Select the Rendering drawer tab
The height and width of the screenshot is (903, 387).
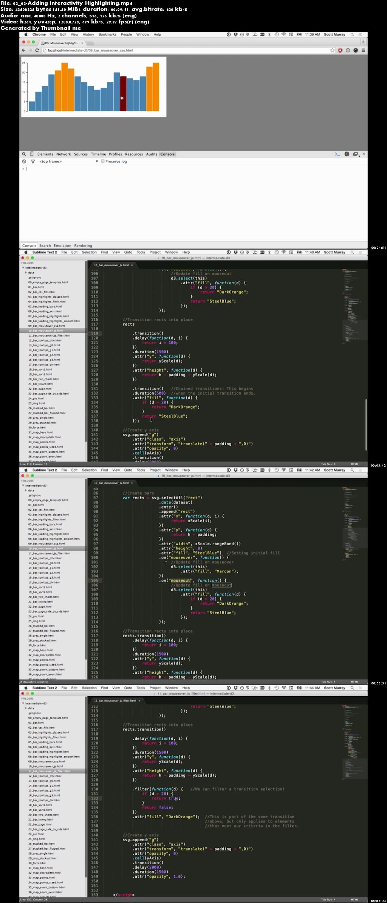[83, 246]
